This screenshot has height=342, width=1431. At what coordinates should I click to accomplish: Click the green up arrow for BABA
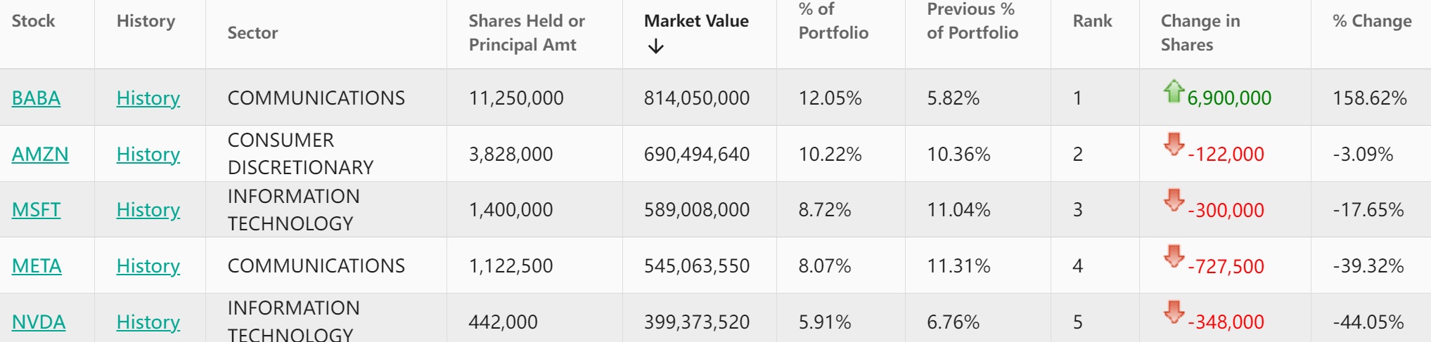[1173, 91]
